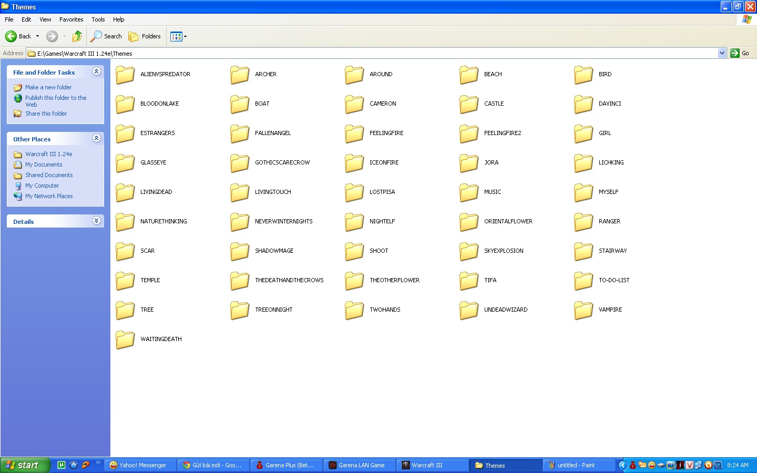Viewport: 757px width, 473px height.
Task: Select the DAVINCI folder icon
Action: (x=584, y=104)
